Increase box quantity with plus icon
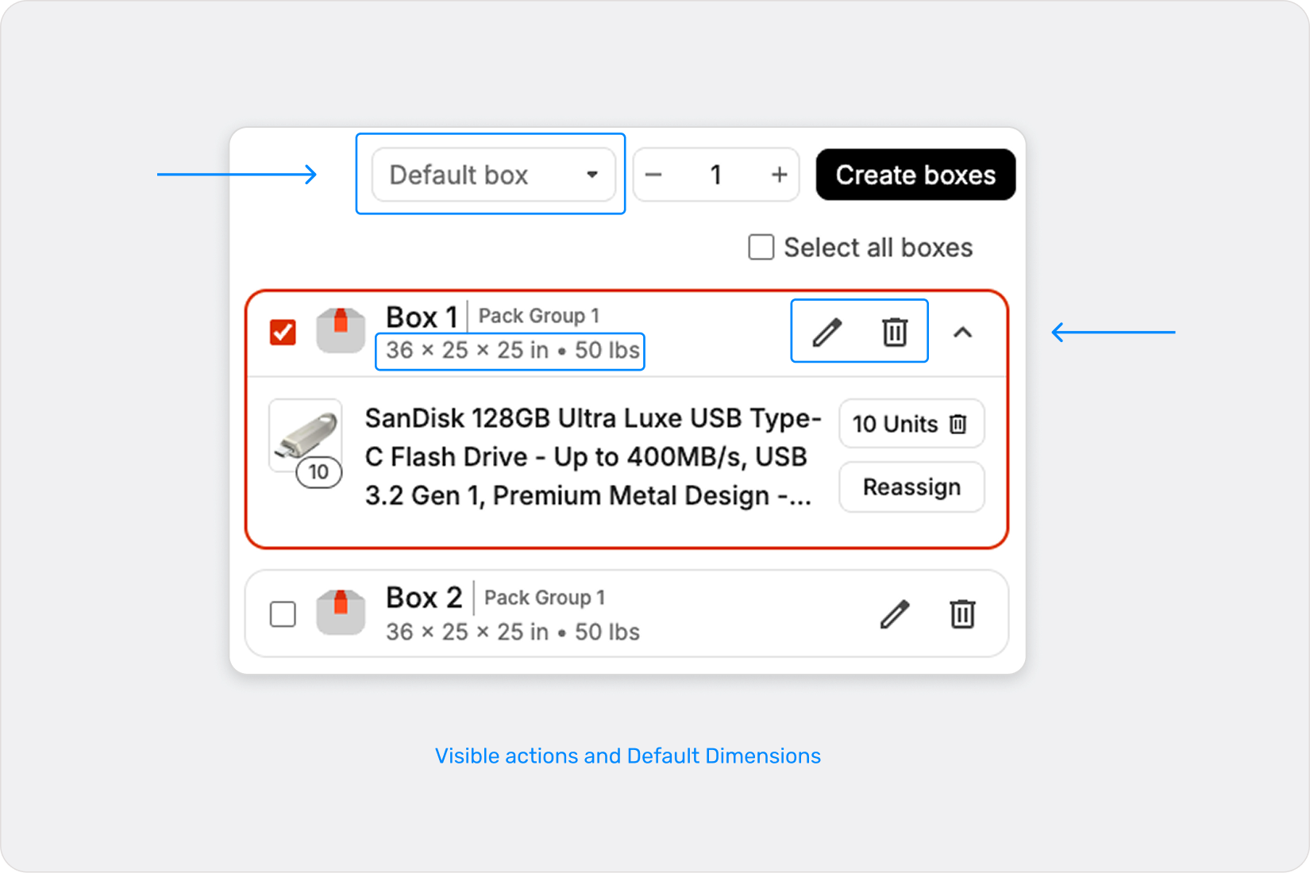Viewport: 1310px width, 873px height. click(779, 175)
